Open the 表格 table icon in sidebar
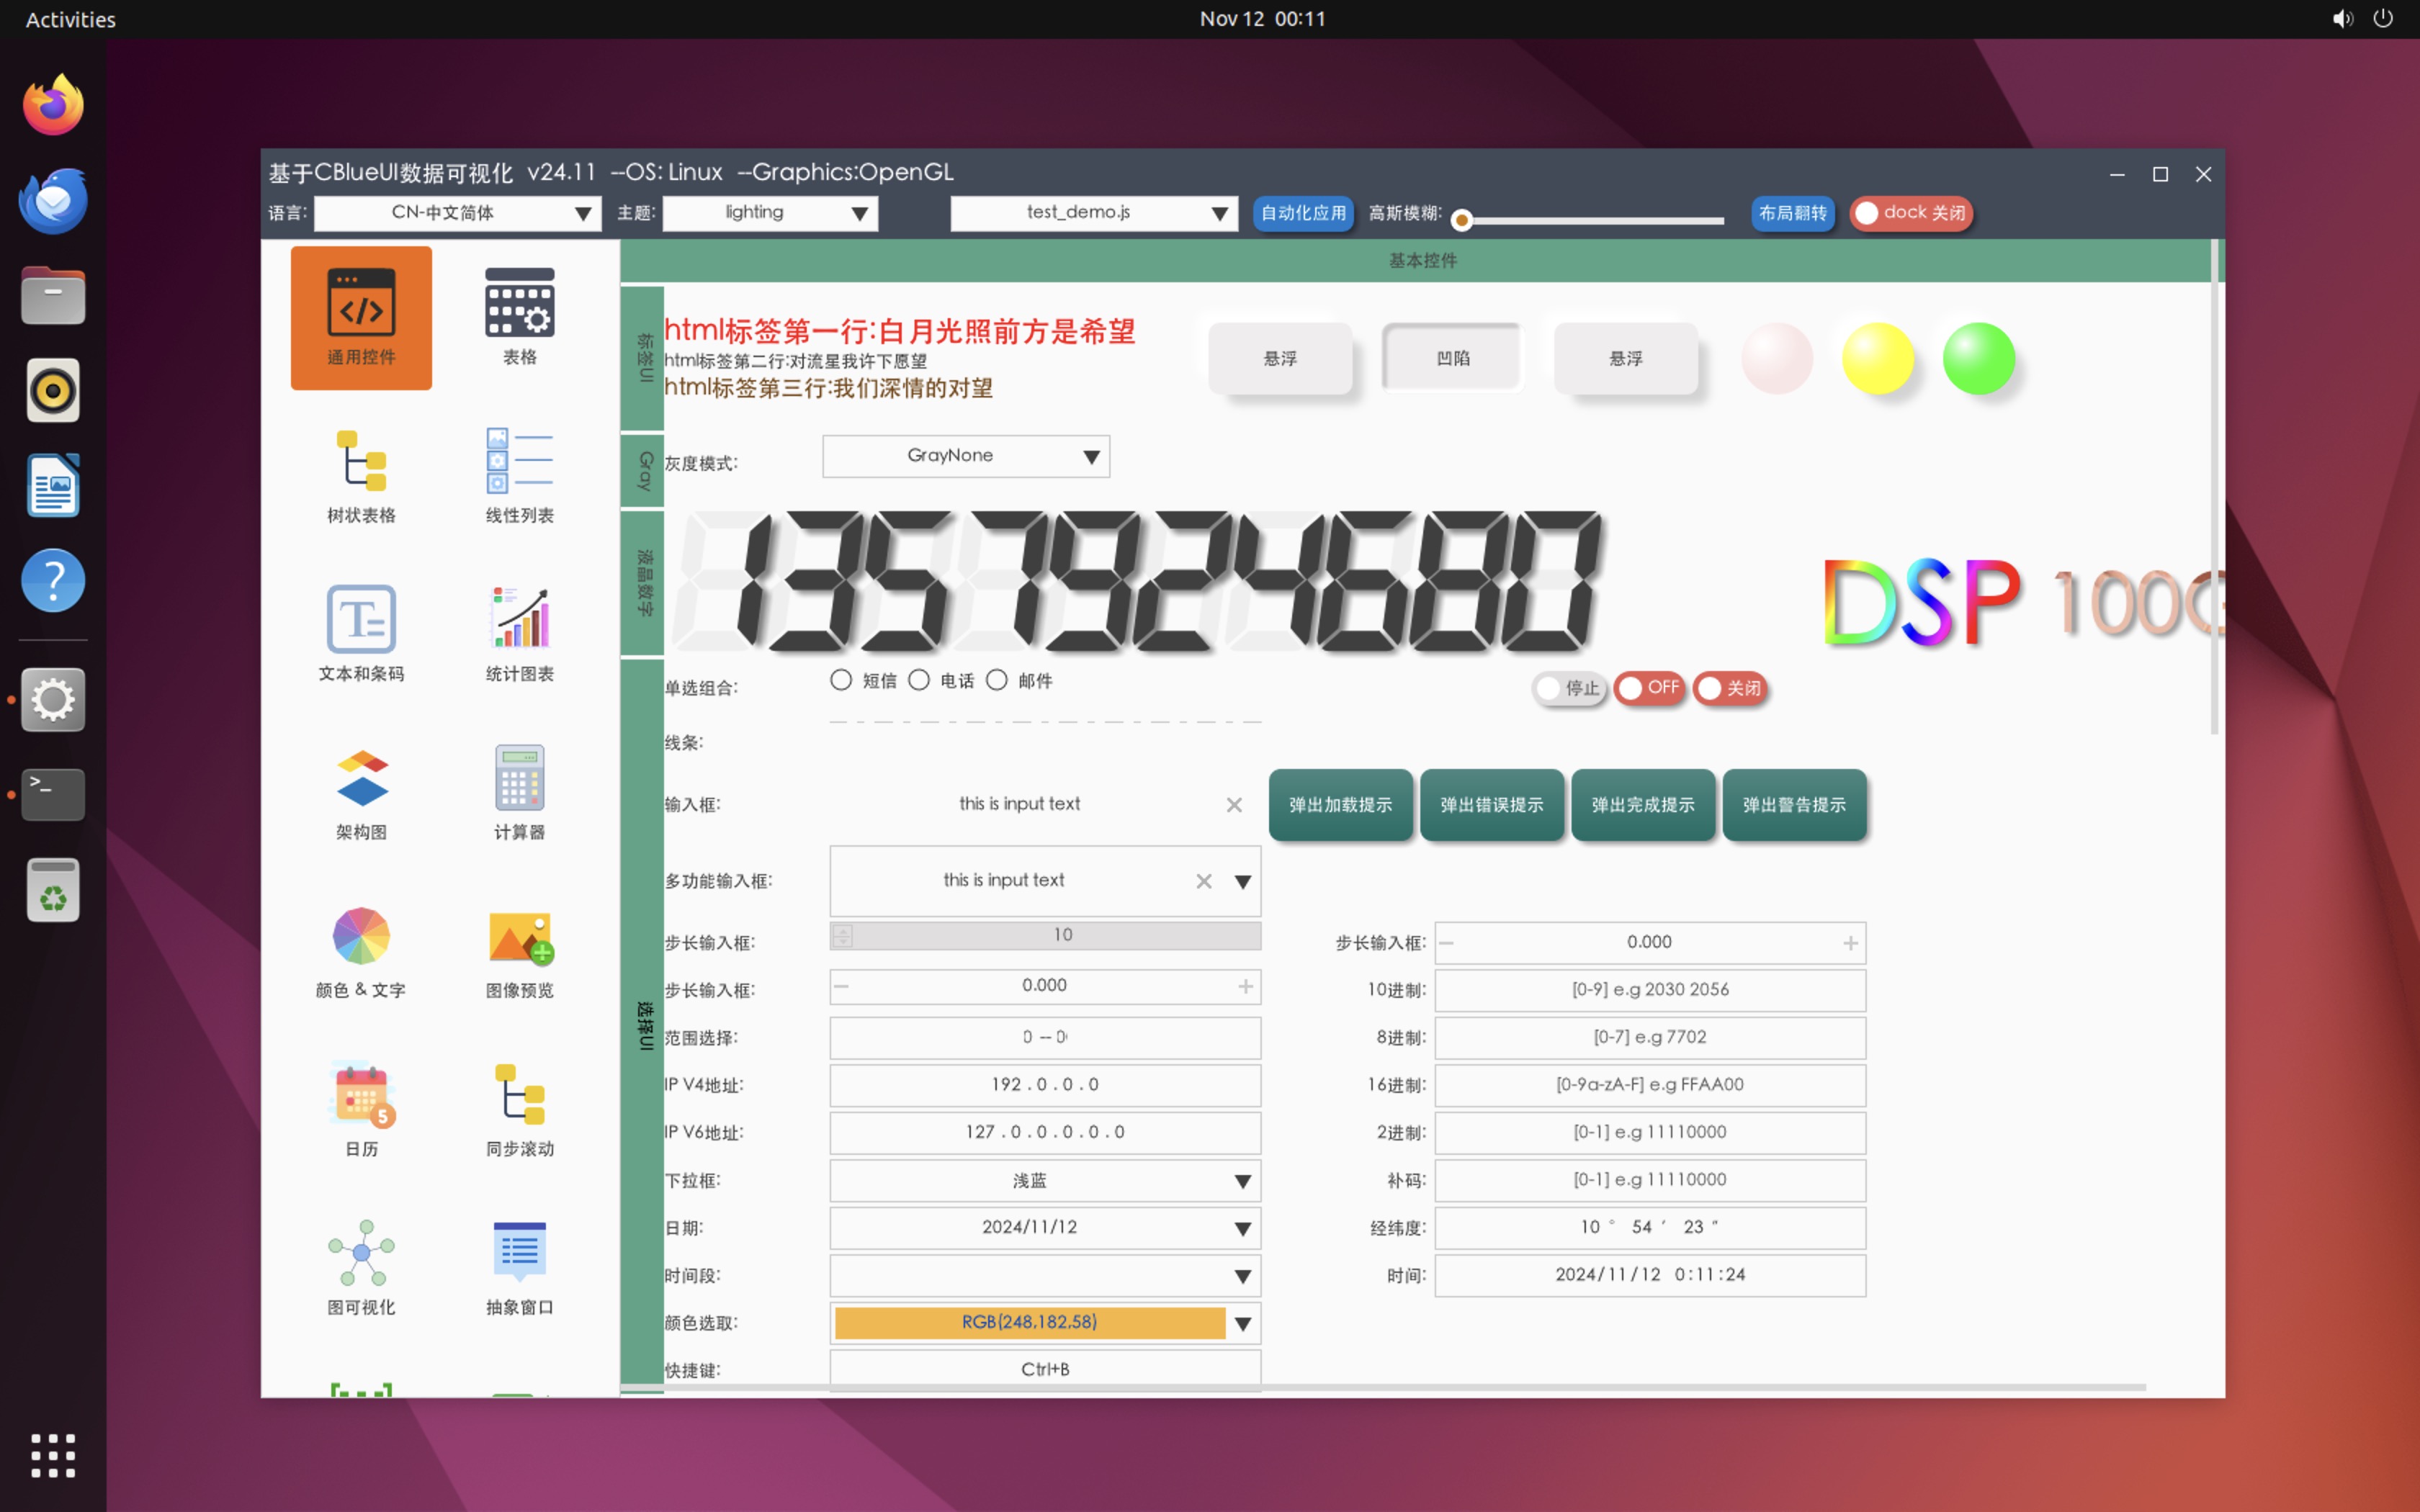This screenshot has width=2420, height=1512. tap(519, 315)
